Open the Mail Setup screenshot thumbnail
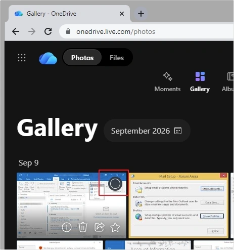Screen dimensions: 234x250 pos(178,205)
